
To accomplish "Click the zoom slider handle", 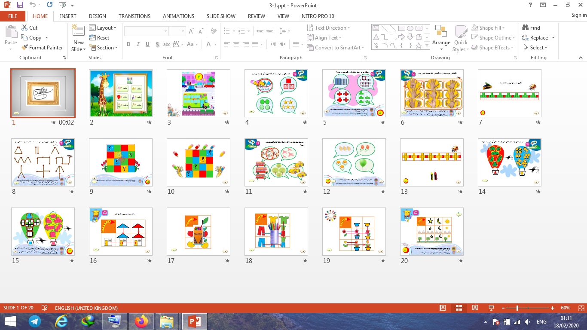I will [517, 308].
